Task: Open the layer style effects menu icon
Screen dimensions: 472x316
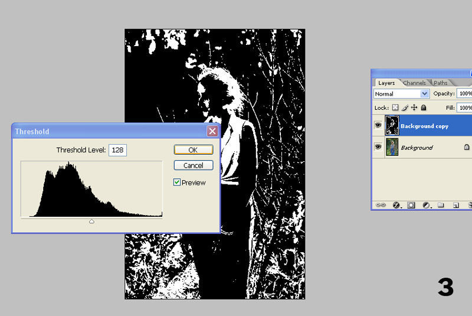Action: [396, 205]
